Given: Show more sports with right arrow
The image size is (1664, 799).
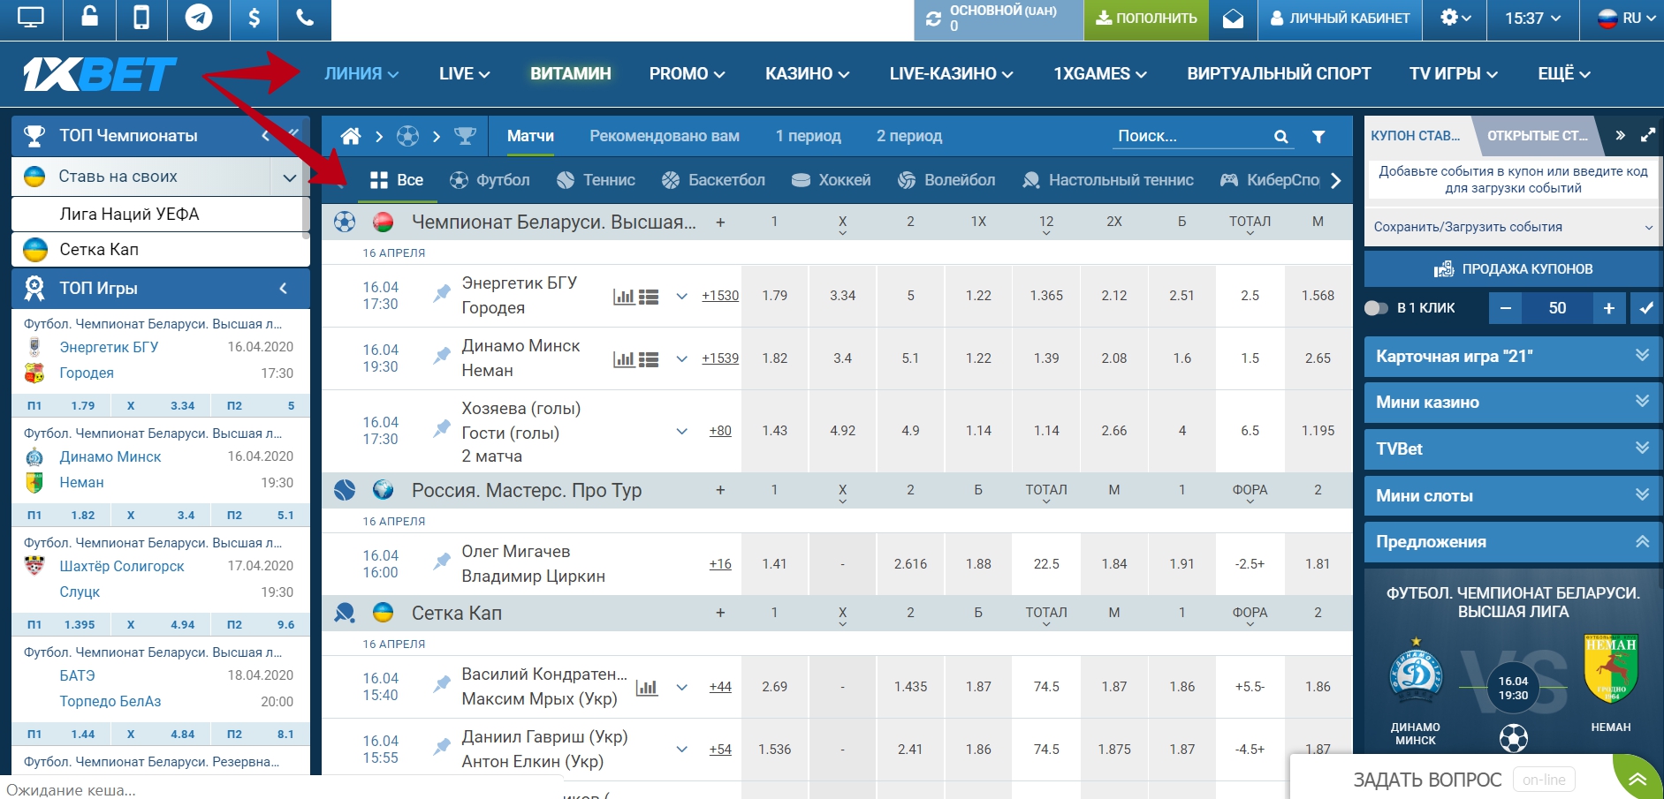Looking at the screenshot, I should coord(1336,180).
